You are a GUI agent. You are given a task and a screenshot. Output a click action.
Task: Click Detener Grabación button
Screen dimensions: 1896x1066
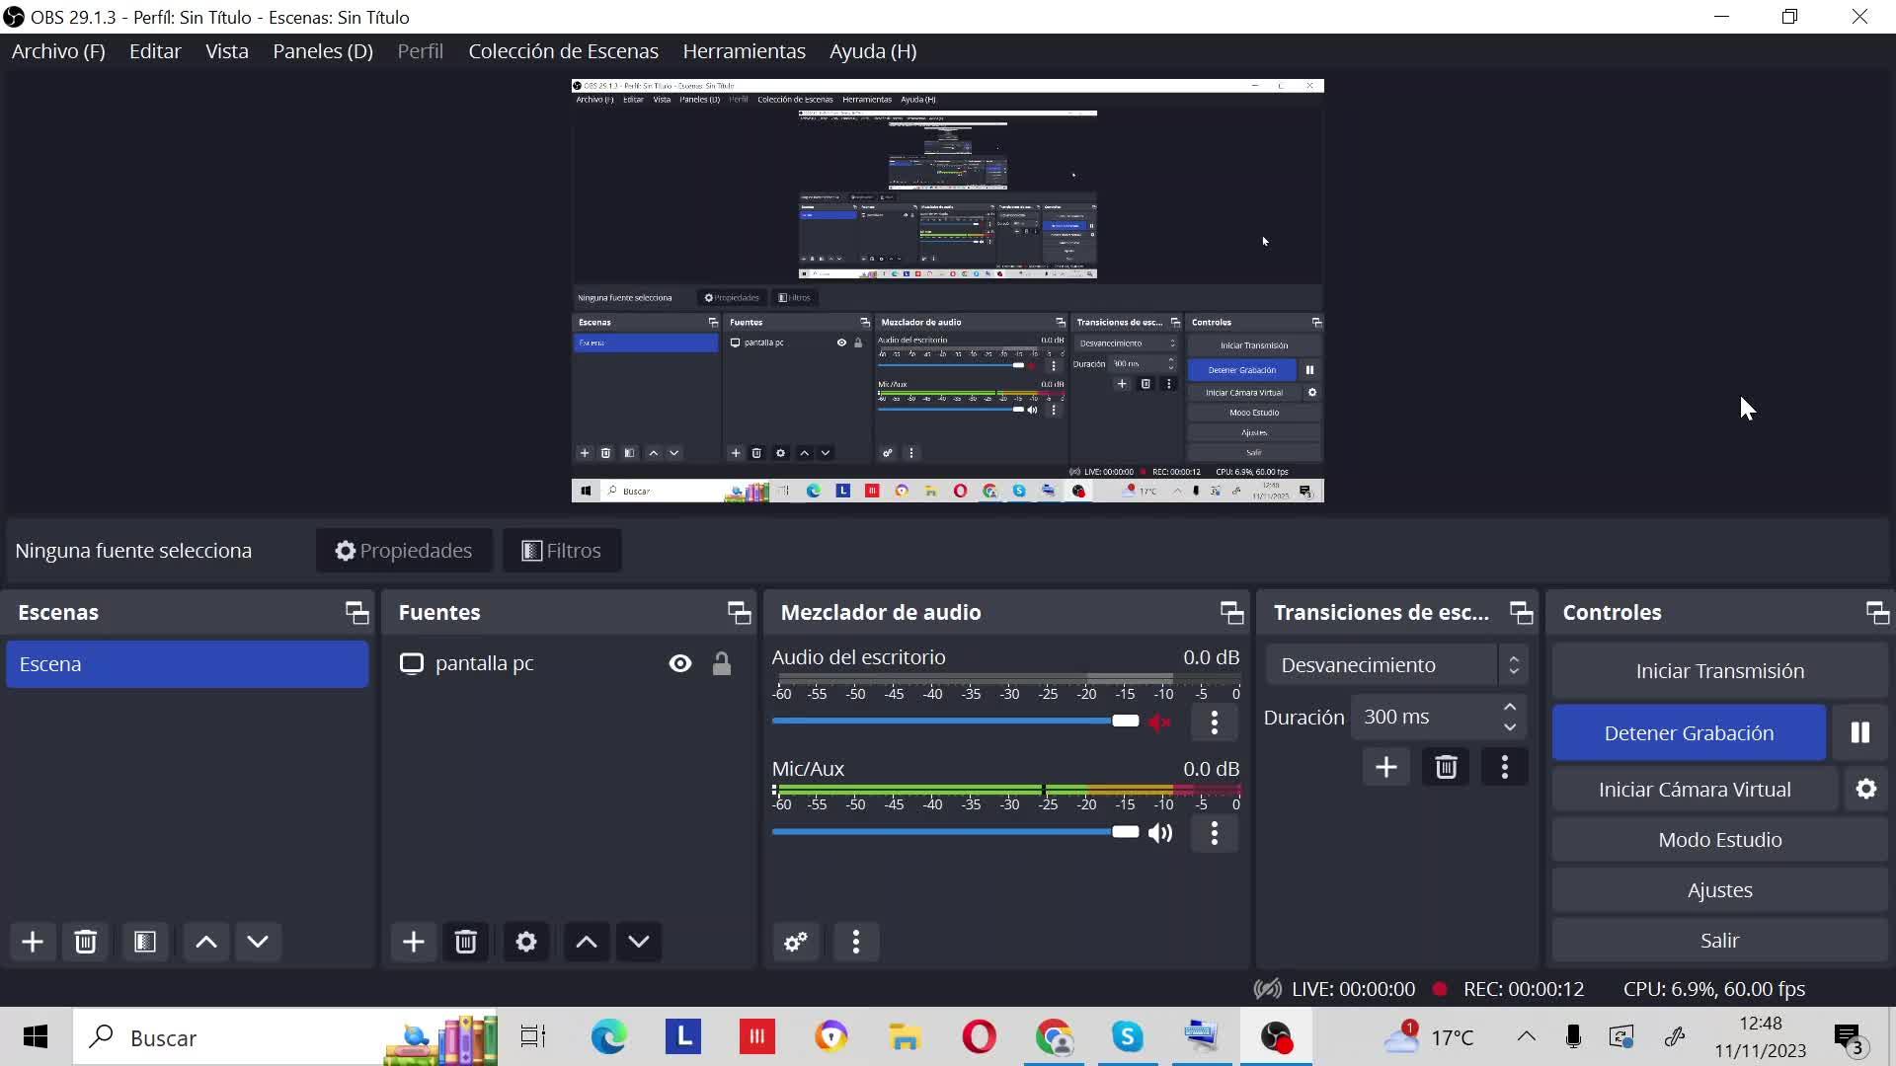[1689, 732]
